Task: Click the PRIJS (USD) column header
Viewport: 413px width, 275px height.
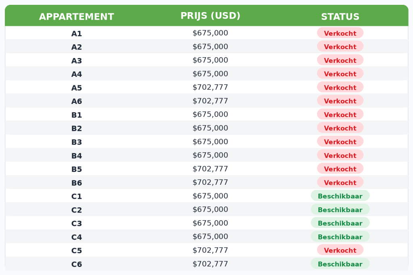Action: coord(210,16)
